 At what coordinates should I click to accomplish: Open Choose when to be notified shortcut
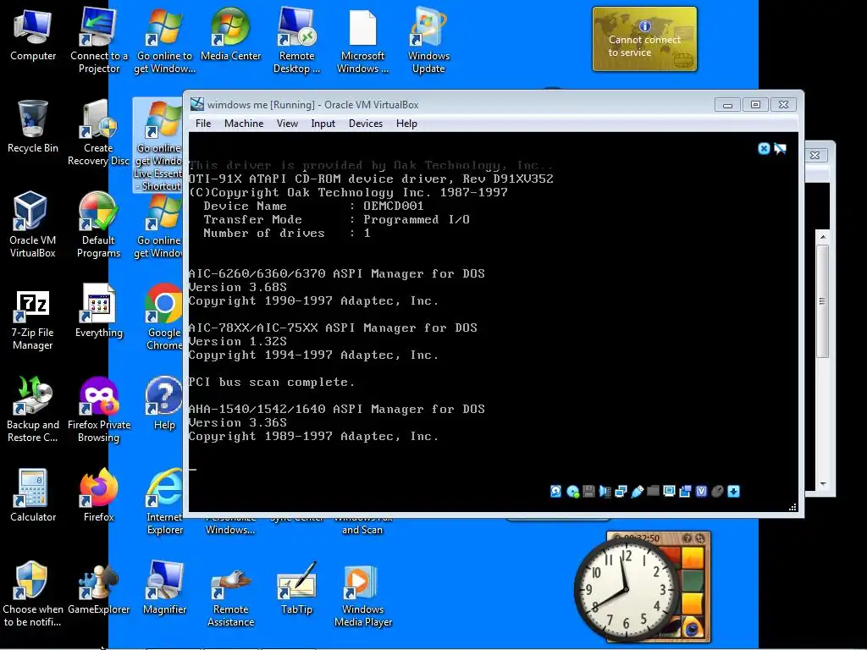point(33,593)
